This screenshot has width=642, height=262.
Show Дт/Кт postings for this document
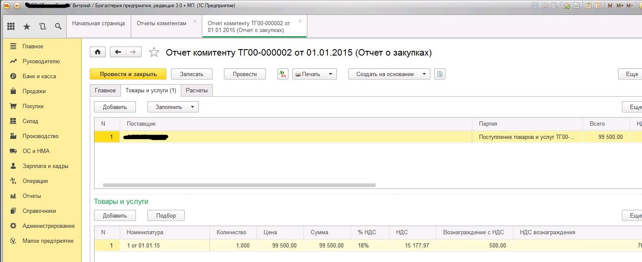tap(283, 74)
